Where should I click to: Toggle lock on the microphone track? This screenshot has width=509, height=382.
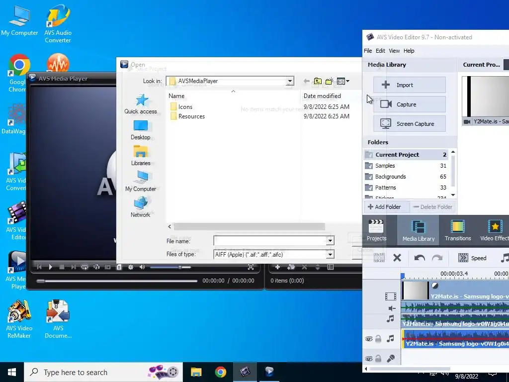pyautogui.click(x=378, y=359)
